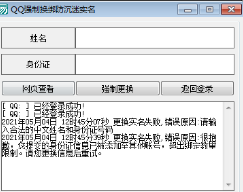The width and height of the screenshot is (243, 192).
Task: Close the QQ强制换绑防沉迷实名 window
Action: click(231, 10)
